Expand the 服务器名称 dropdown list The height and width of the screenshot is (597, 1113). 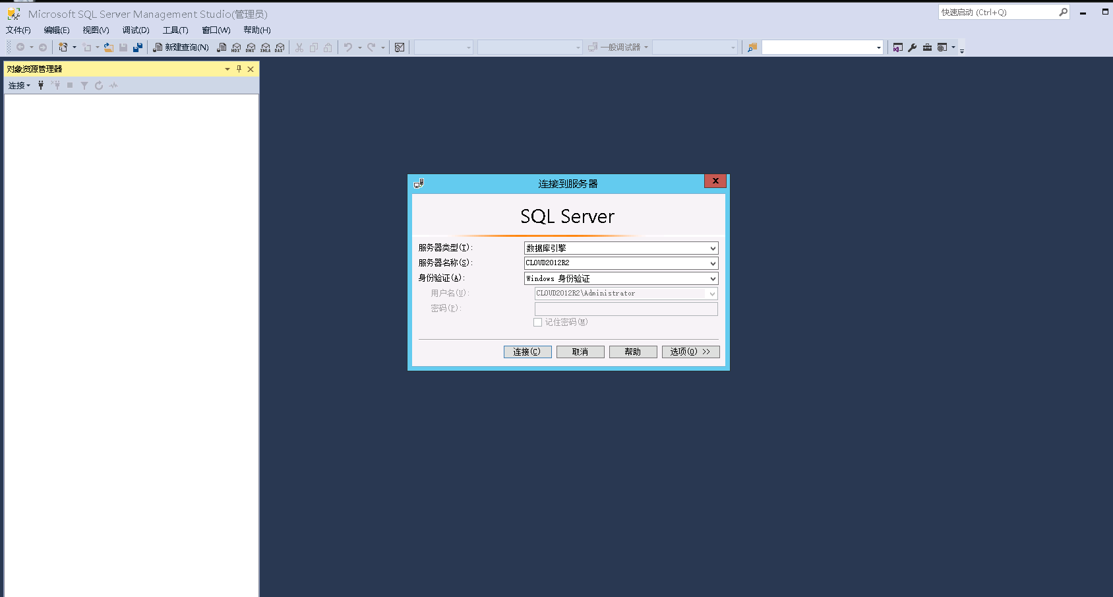711,263
